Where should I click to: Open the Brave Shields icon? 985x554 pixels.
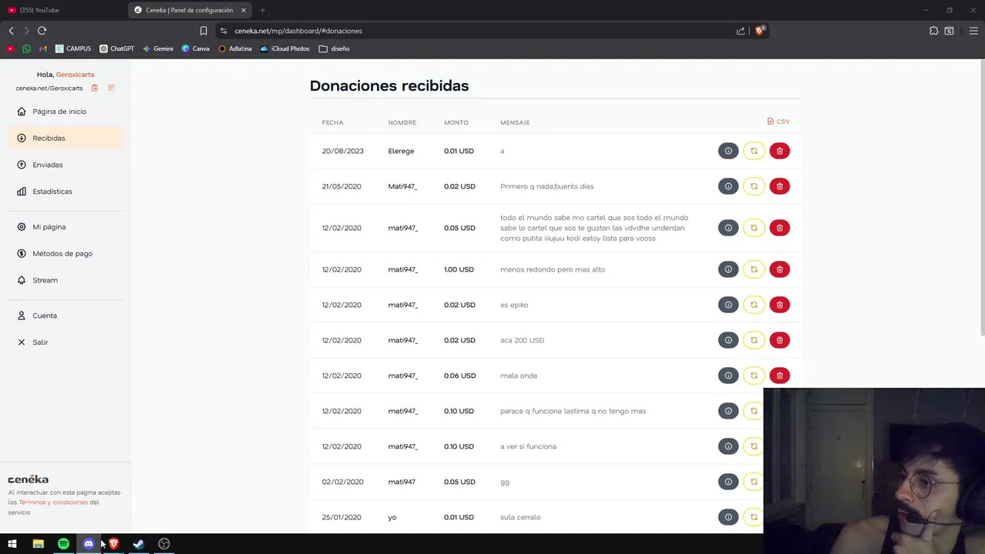(760, 31)
